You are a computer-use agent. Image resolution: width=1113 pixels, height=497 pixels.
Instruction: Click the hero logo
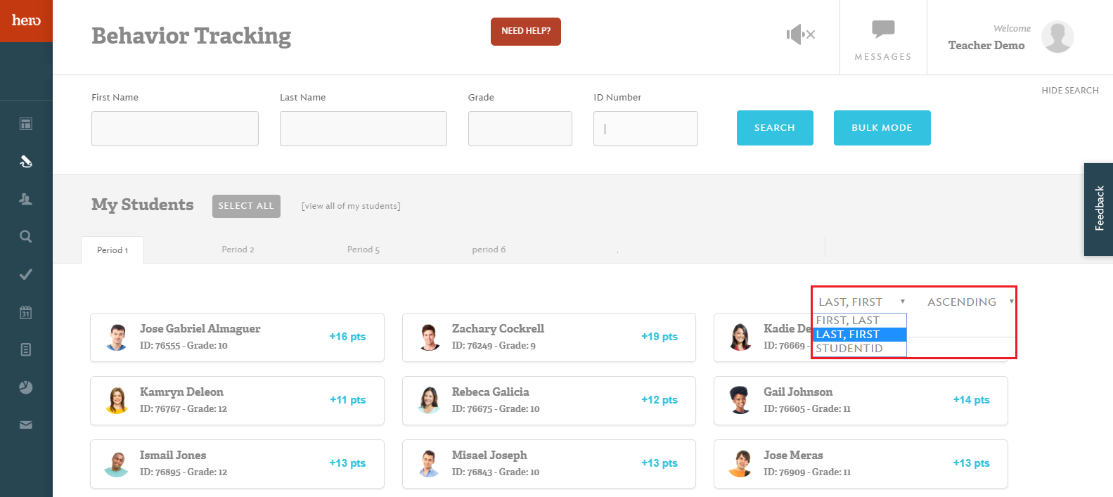tap(26, 20)
